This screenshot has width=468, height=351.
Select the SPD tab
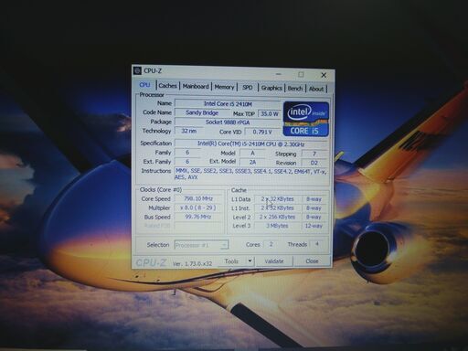coord(248,88)
